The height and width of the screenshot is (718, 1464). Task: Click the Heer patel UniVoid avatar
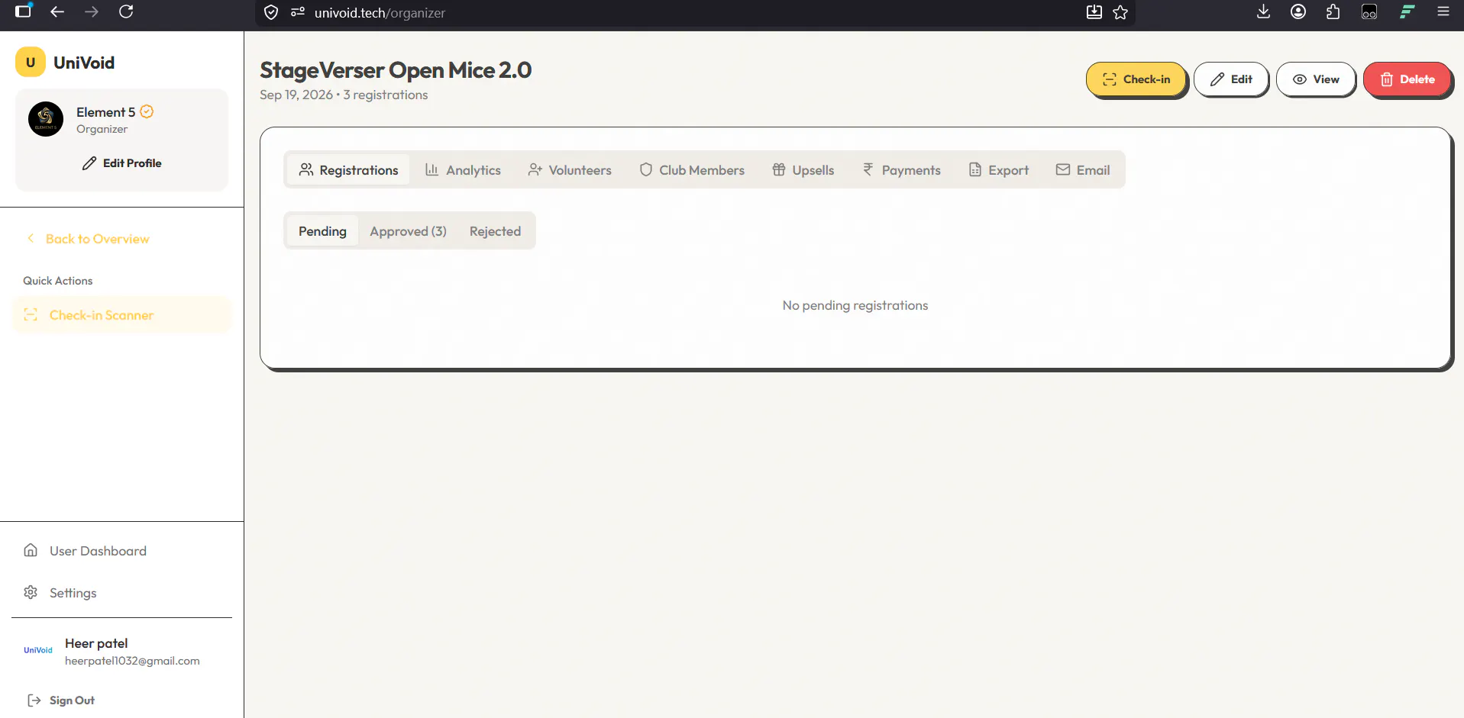(38, 650)
